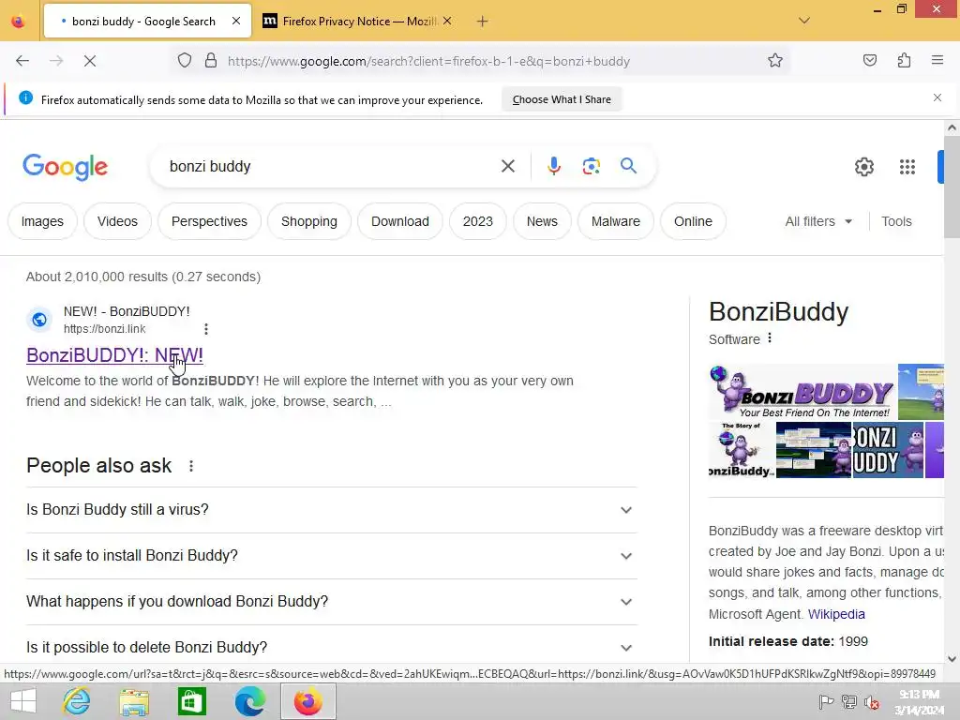Launch Microsoft Edge from taskbar
Image resolution: width=960 pixels, height=720 pixels.
249,701
